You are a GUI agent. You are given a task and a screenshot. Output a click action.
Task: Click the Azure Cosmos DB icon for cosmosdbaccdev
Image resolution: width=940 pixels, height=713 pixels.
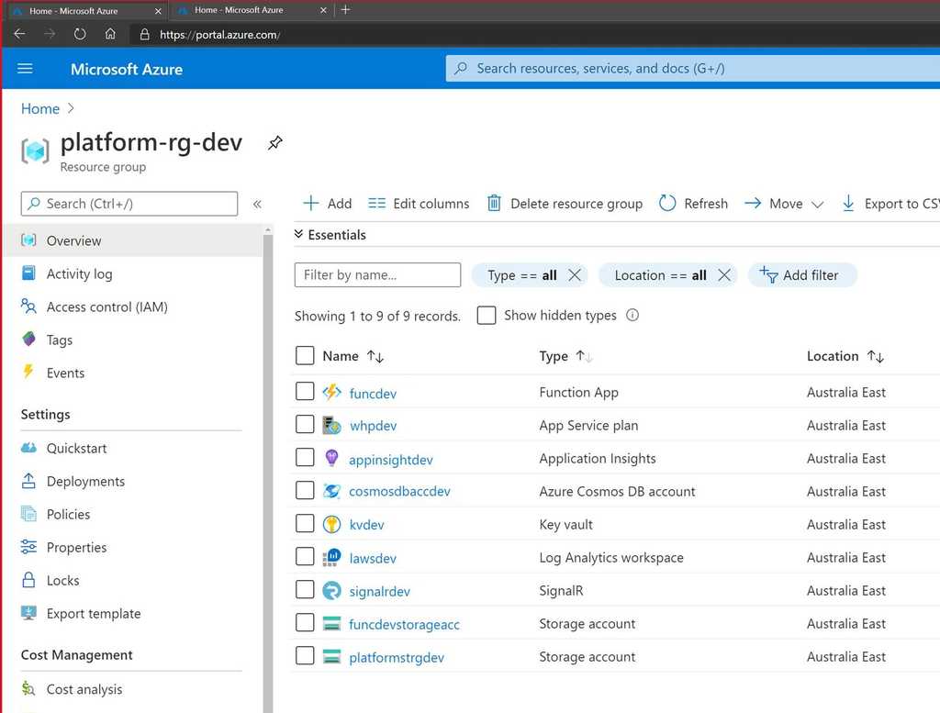pyautogui.click(x=331, y=491)
